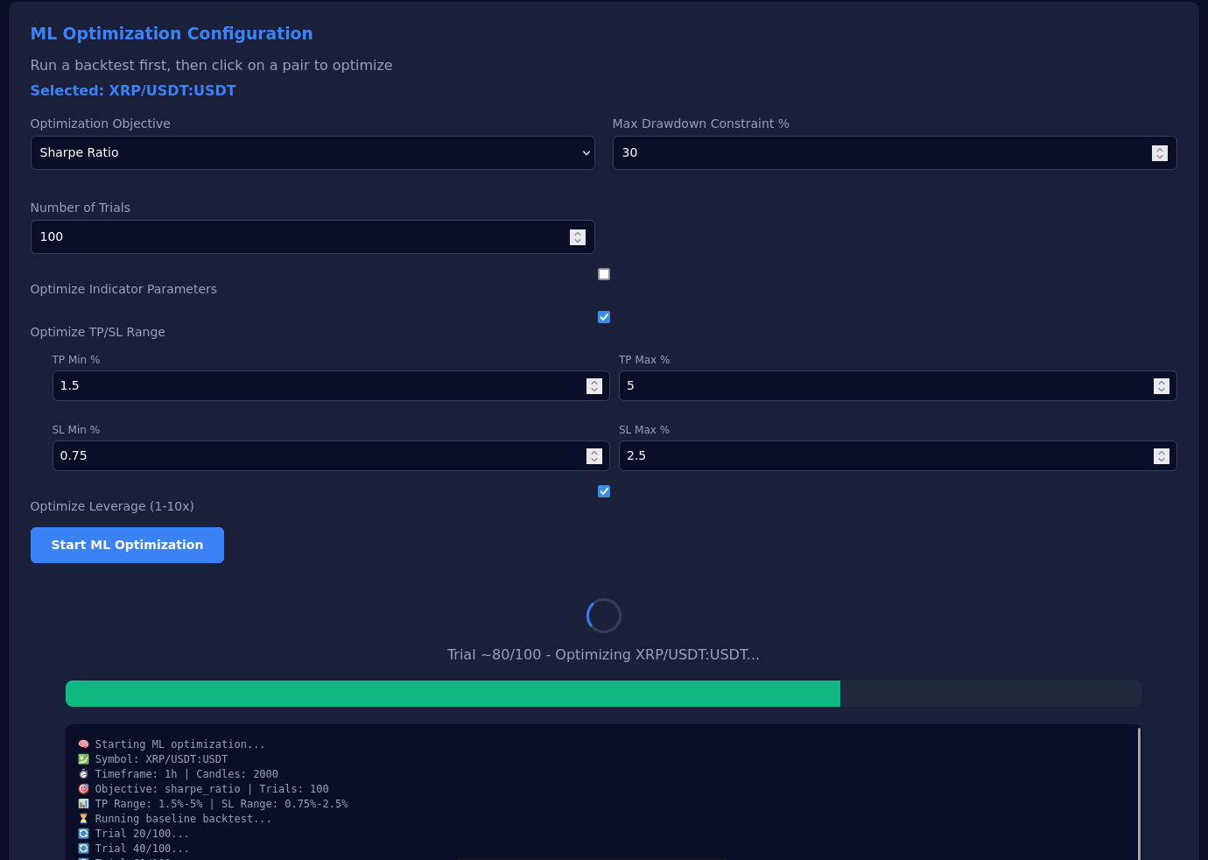Click into the Max Drawdown Constraint field
This screenshot has height=860, width=1208.
[x=875, y=152]
